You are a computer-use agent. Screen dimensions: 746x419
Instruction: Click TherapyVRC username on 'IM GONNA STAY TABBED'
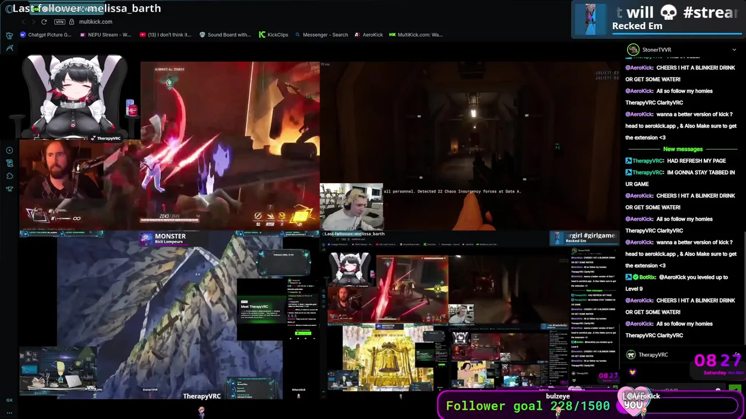[x=648, y=172]
